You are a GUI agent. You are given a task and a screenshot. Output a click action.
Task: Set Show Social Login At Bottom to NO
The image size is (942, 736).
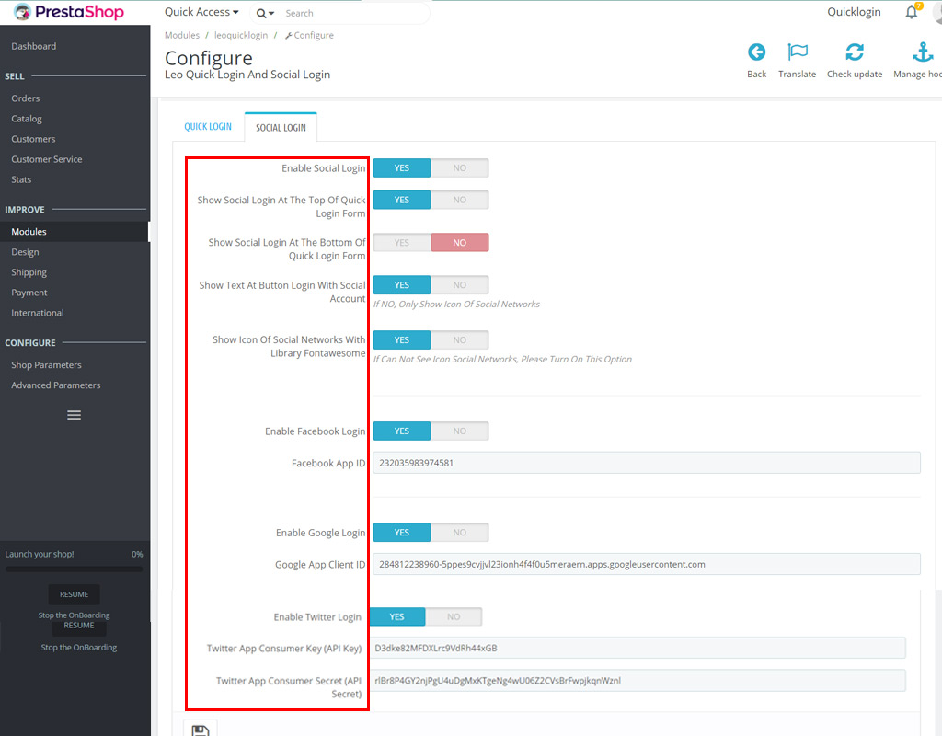coord(460,243)
